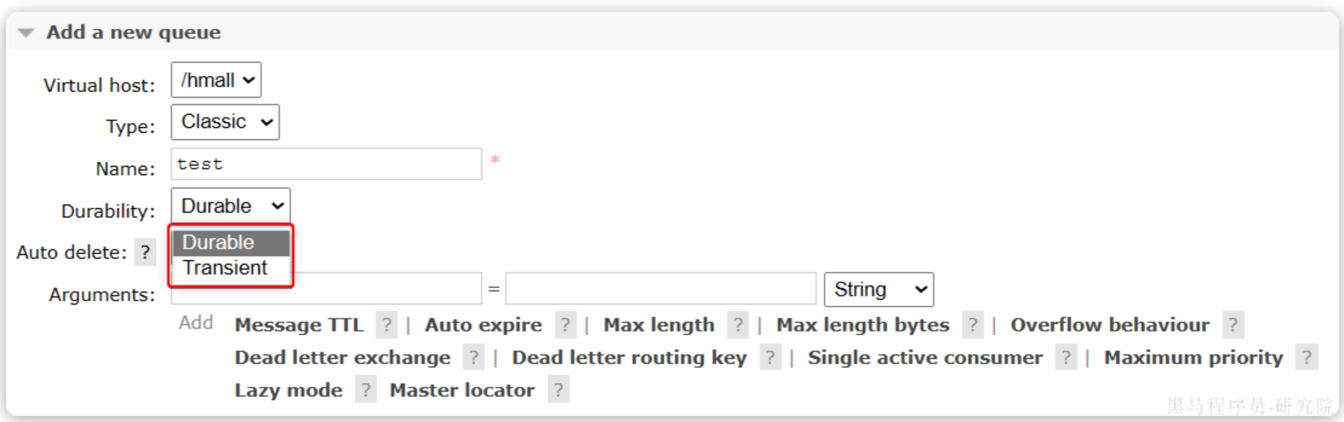Show help for Max length

(x=738, y=324)
